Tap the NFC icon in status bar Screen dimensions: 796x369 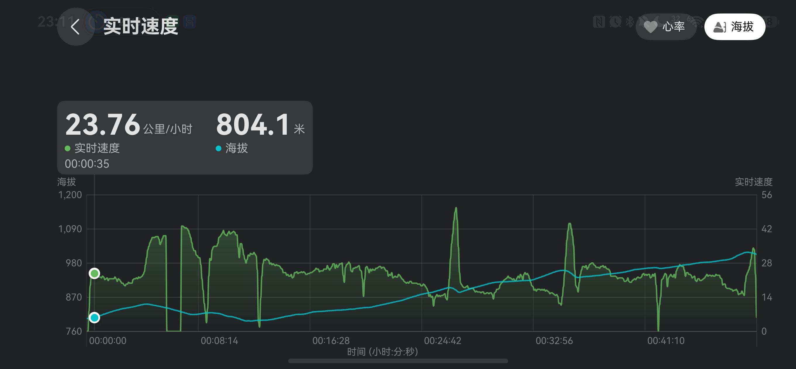(x=599, y=22)
